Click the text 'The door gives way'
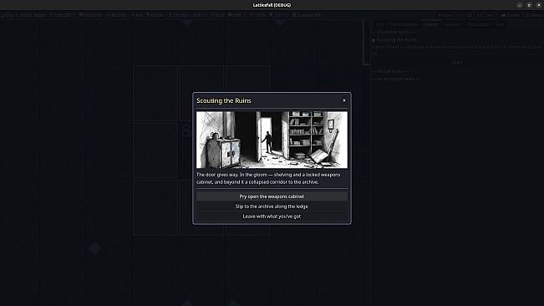 (217, 175)
